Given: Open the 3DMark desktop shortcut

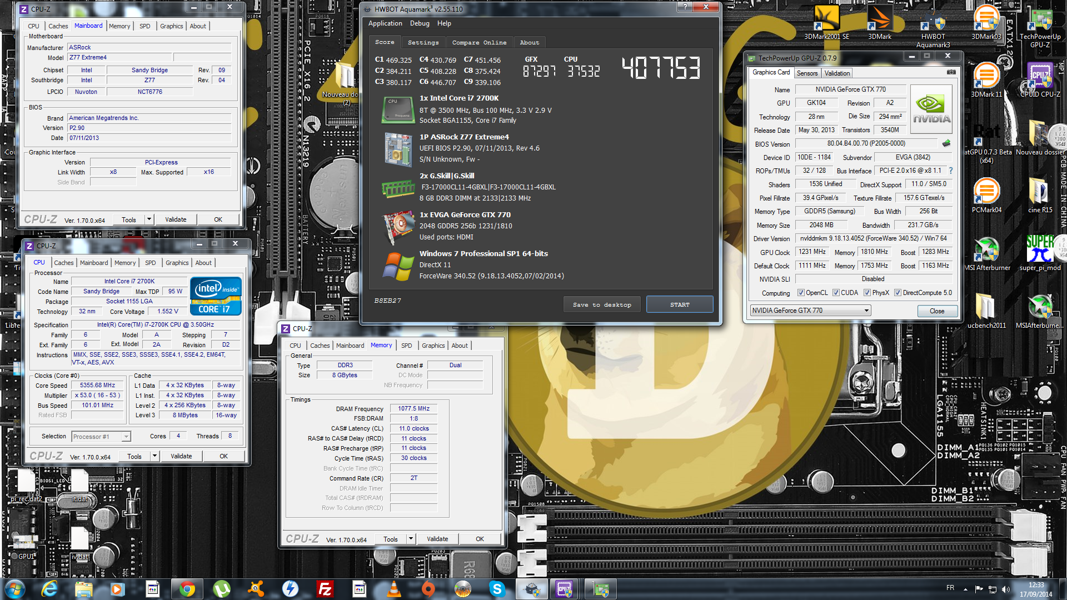Looking at the screenshot, I should click(x=880, y=22).
